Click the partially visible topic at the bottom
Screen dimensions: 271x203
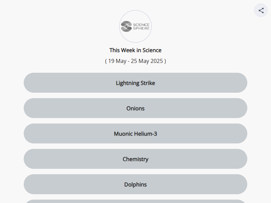click(135, 201)
